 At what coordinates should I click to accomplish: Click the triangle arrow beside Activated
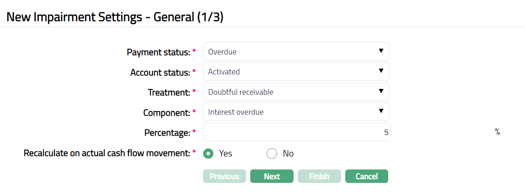[381, 71]
